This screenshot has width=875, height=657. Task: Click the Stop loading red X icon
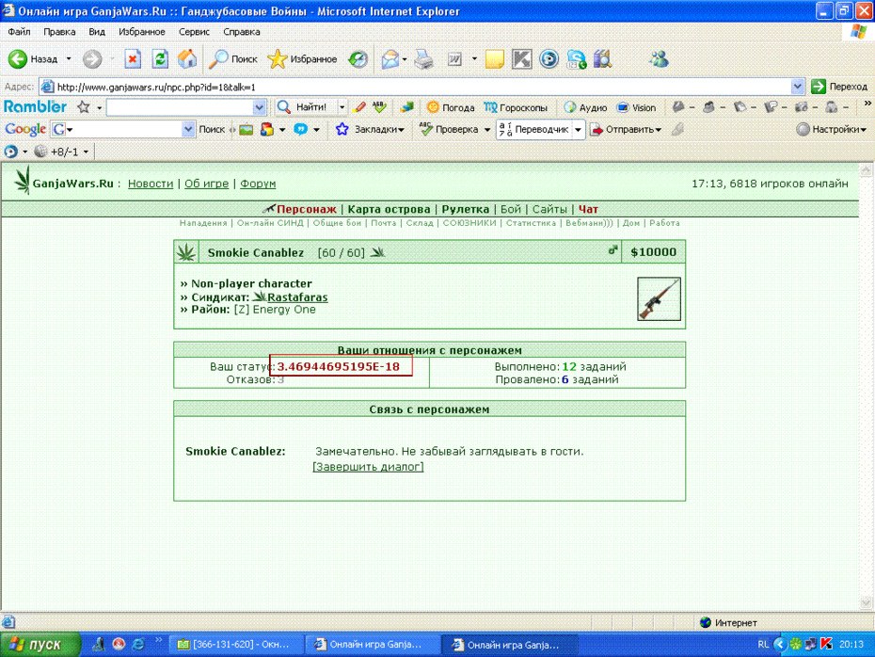133,59
